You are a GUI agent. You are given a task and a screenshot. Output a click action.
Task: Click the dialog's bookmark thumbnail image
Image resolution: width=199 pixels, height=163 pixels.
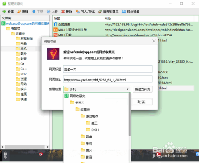[53, 54]
